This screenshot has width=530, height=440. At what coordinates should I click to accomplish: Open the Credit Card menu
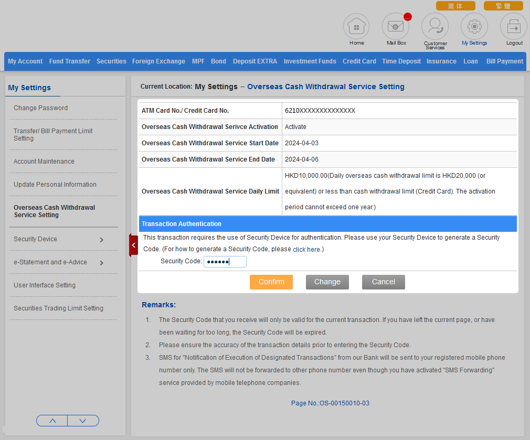pyautogui.click(x=359, y=61)
